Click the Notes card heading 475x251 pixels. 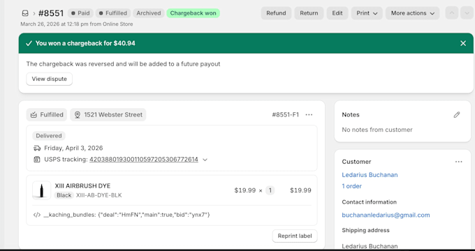pyautogui.click(x=351, y=115)
